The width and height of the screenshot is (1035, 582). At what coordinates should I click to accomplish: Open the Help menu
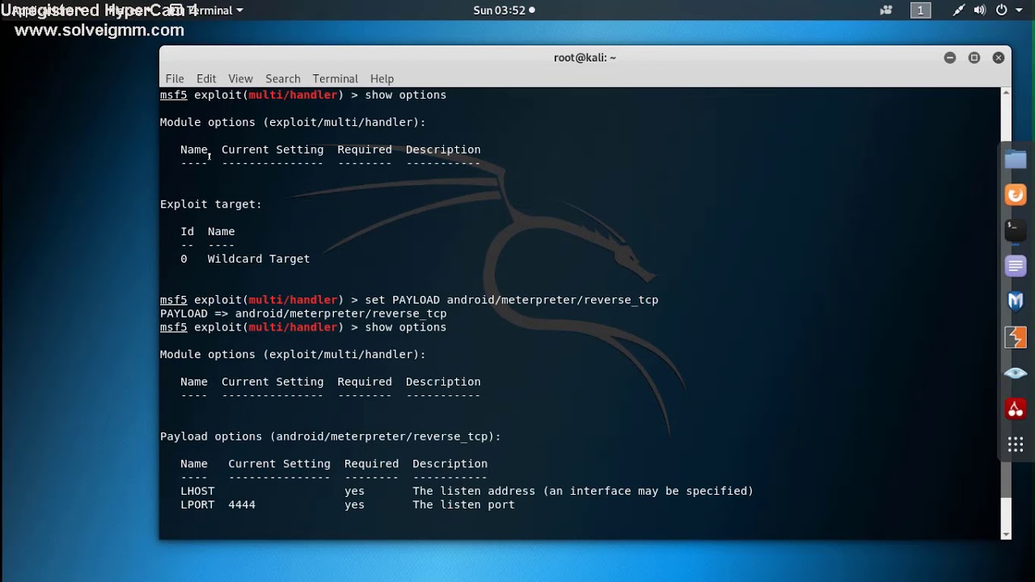[x=382, y=78]
